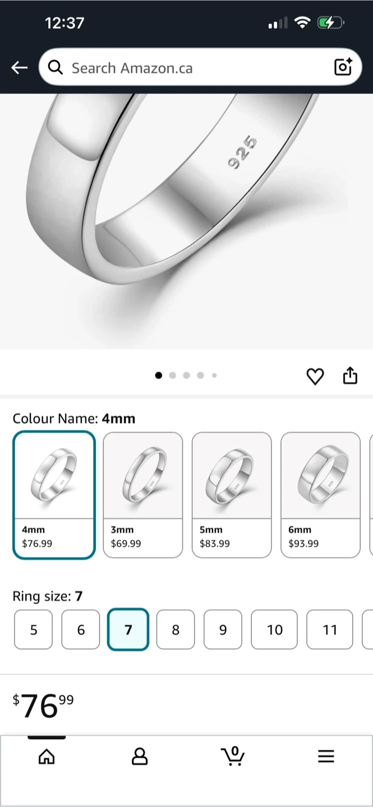373x807 pixels.
Task: Select the 4mm ring option
Action: pos(54,495)
